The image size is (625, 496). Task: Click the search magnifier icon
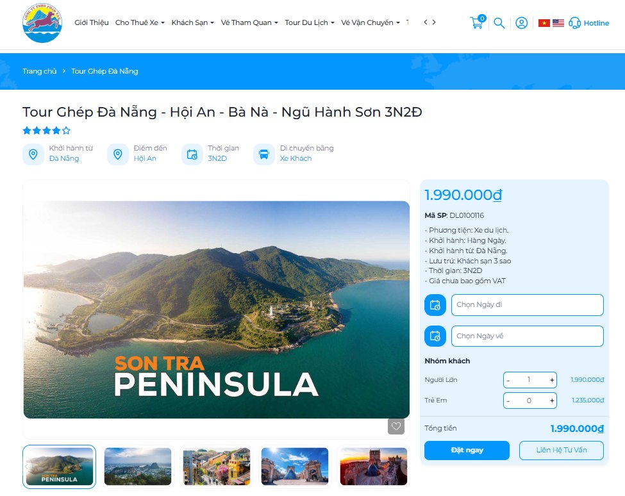coord(499,23)
